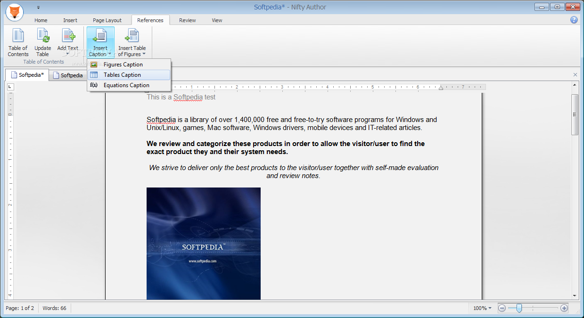Click the tab alignment selector on ruler
The height and width of the screenshot is (318, 584).
coord(11,87)
